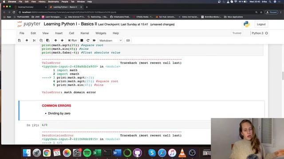Click the Dividing by zero bullet text
284x159 pixels.
pos(59,114)
